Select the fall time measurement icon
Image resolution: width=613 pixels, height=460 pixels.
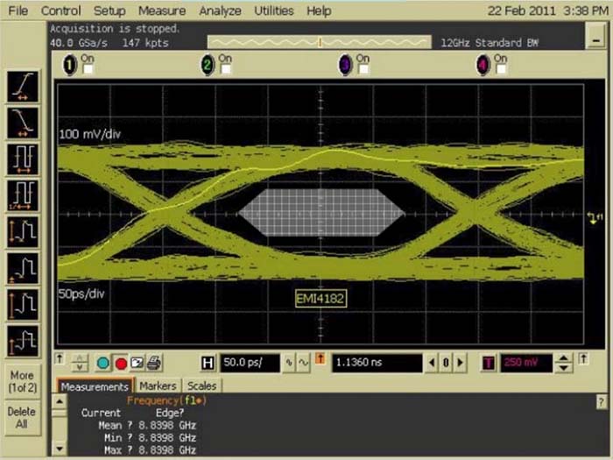pos(23,123)
